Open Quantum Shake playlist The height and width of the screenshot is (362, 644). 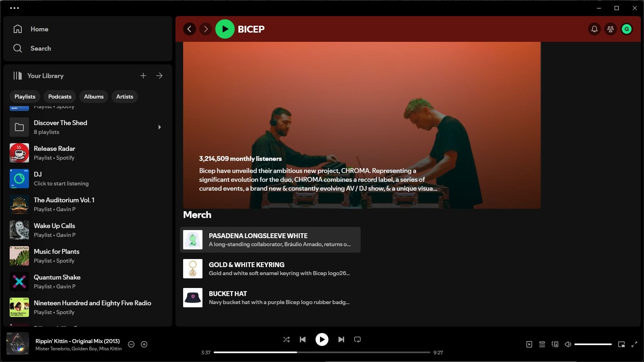(x=88, y=282)
